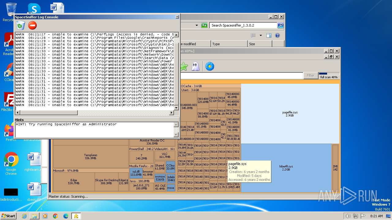392x220 pixels.
Task: Click the Search Spacesniffer_1.3.0.2 field
Action: point(243,25)
